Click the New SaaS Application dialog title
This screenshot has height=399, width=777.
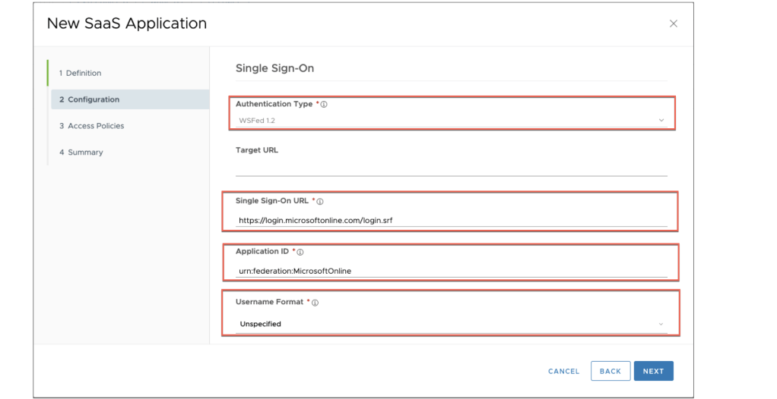click(127, 24)
